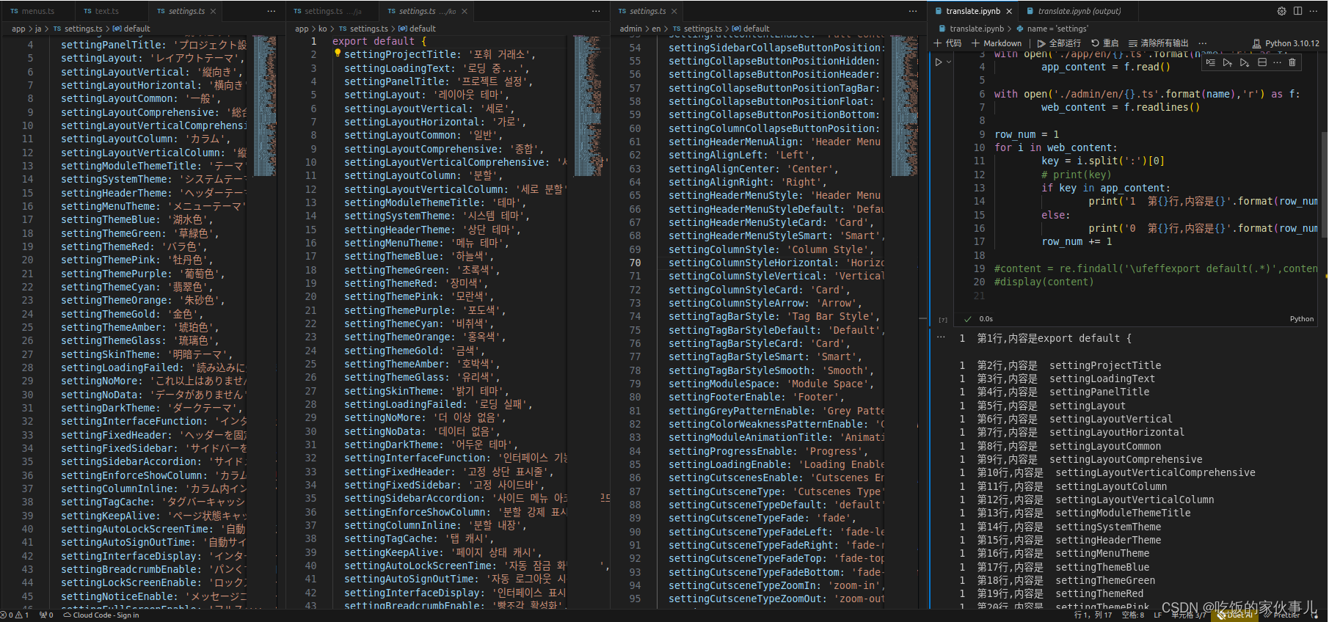
Task: Click the minimap of the en editor
Action: coord(904,105)
